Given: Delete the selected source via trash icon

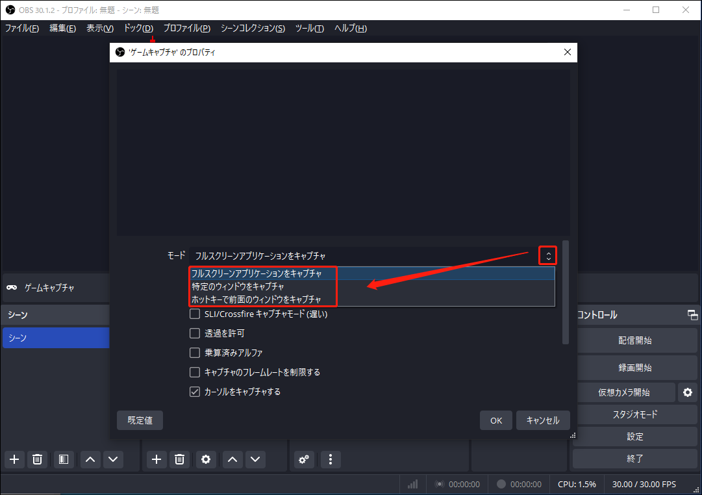Looking at the screenshot, I should pyautogui.click(x=179, y=459).
